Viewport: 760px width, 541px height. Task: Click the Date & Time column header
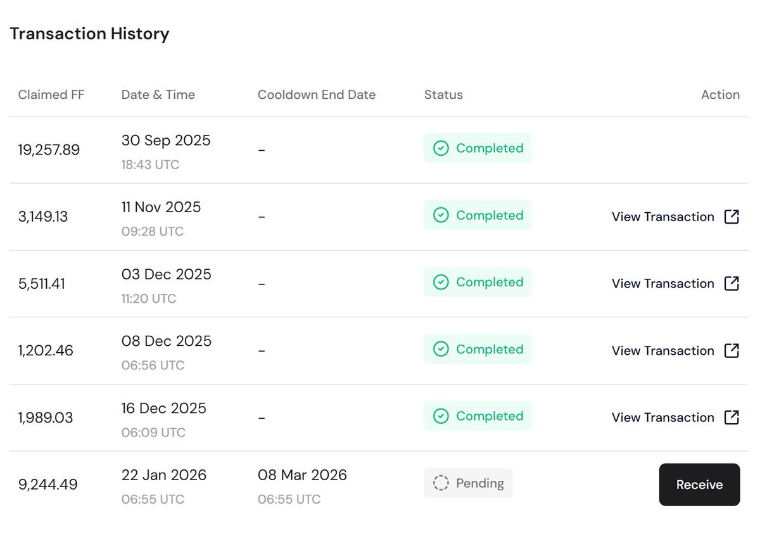tap(158, 95)
